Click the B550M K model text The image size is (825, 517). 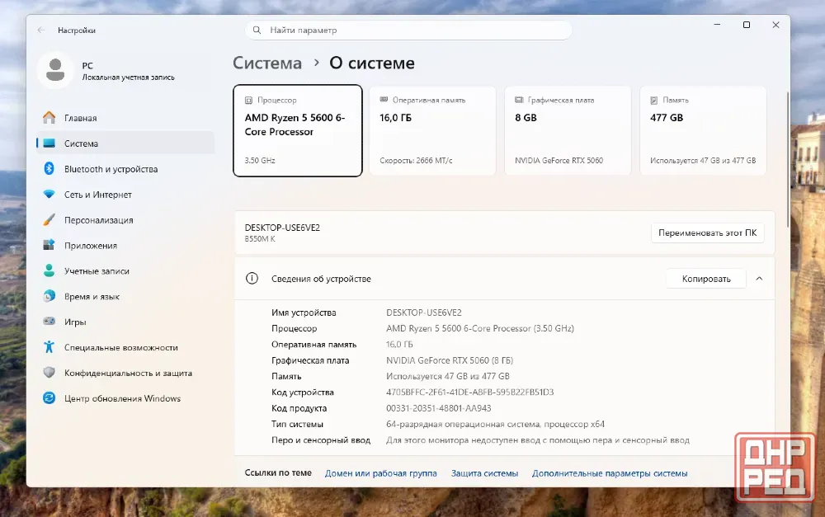pyautogui.click(x=260, y=239)
